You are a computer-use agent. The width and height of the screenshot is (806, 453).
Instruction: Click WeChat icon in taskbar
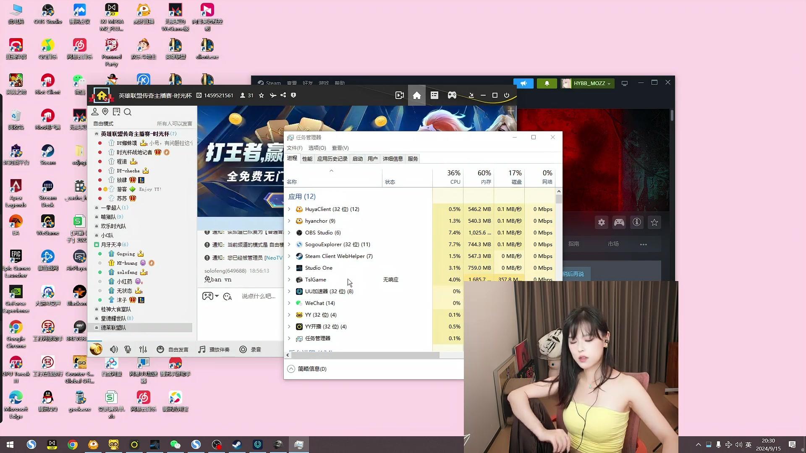tap(175, 445)
